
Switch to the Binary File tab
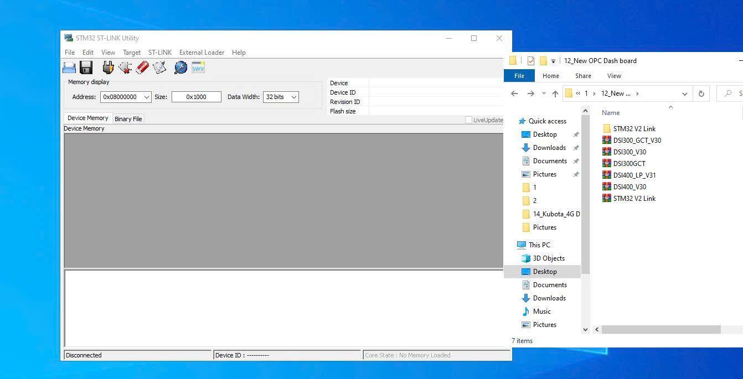128,119
